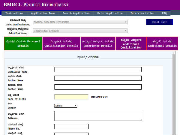Switch to Personal Details tab
This screenshot has width=180, height=135.
pyautogui.click(x=23, y=43)
